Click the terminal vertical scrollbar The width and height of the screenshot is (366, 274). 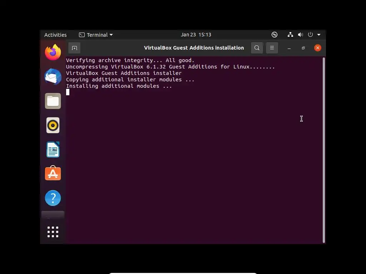click(324, 150)
